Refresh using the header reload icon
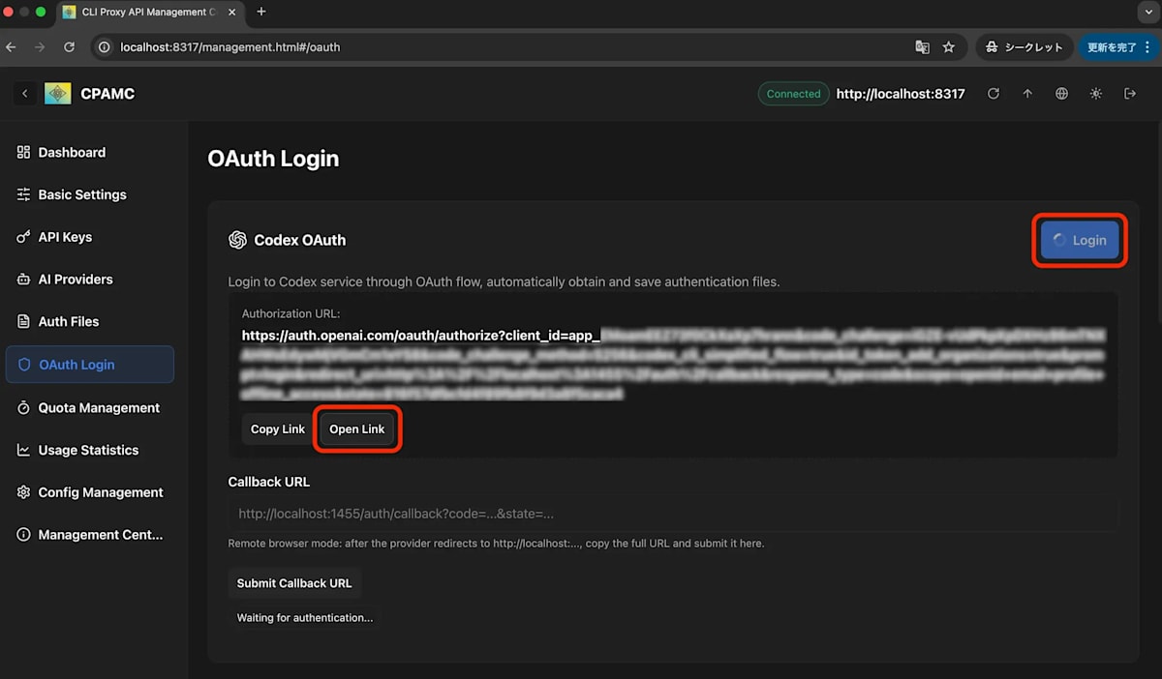The width and height of the screenshot is (1162, 679). coord(994,94)
